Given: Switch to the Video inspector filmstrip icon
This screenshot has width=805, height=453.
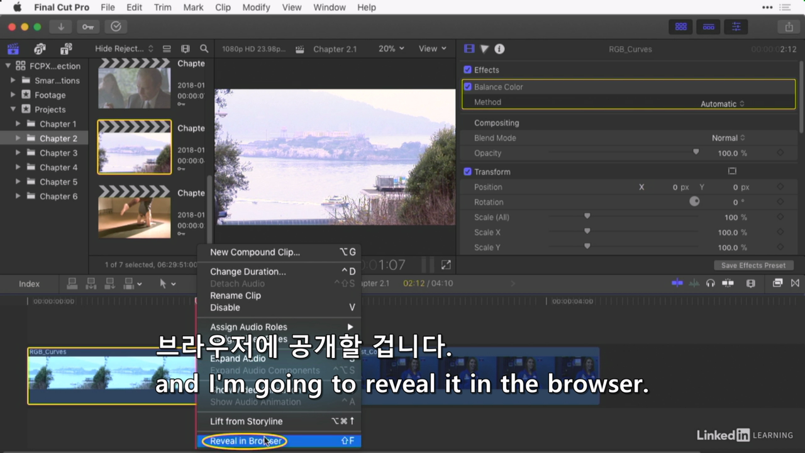Looking at the screenshot, I should [469, 48].
